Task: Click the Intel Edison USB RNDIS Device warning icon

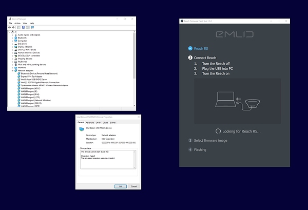Action: coord(19,80)
